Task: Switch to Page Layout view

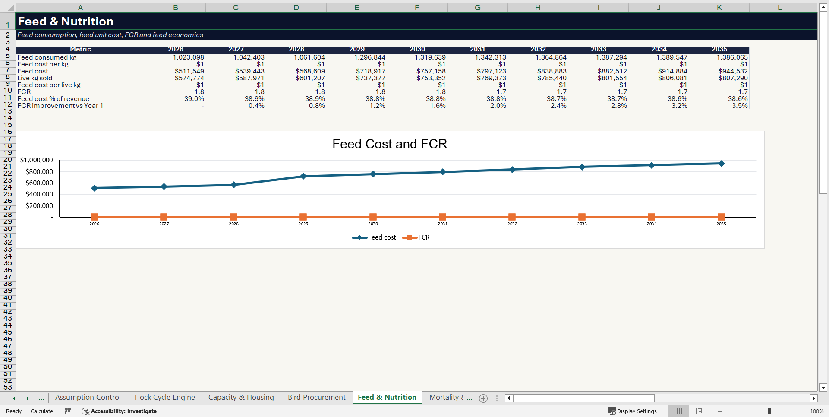Action: pyautogui.click(x=700, y=411)
